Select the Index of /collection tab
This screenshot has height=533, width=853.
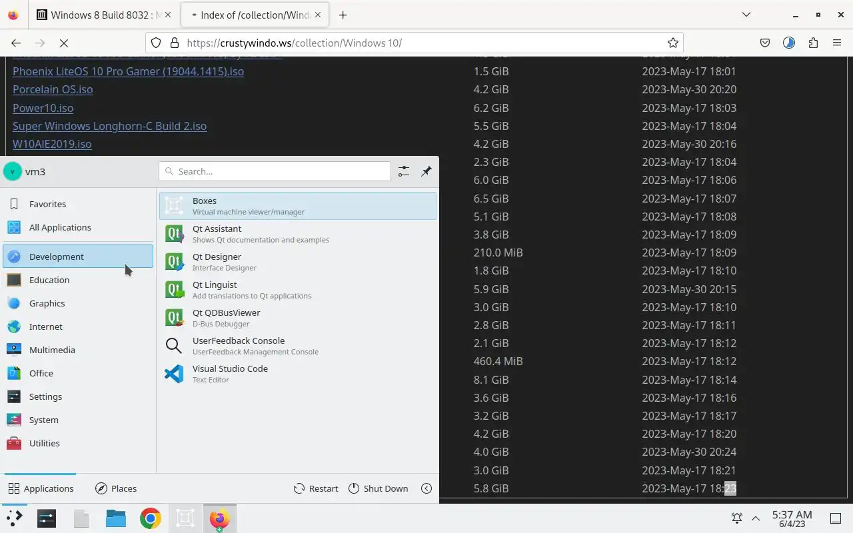click(x=255, y=15)
